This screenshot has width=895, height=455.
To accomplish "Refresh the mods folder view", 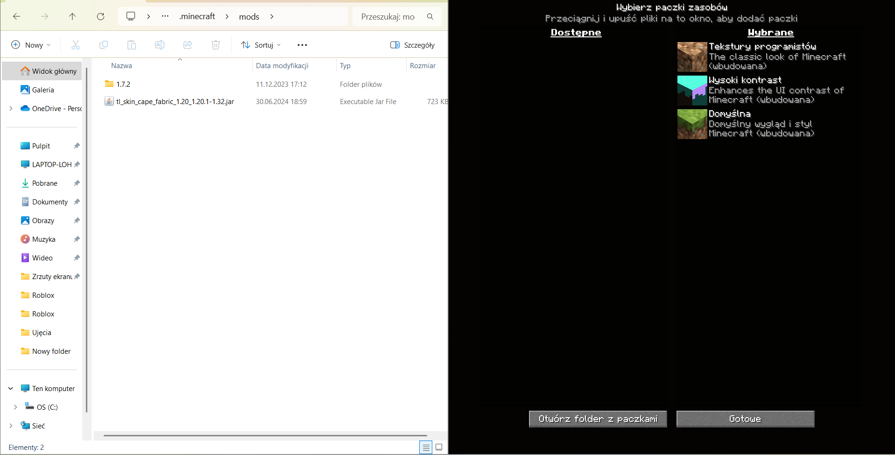I will tap(100, 17).
